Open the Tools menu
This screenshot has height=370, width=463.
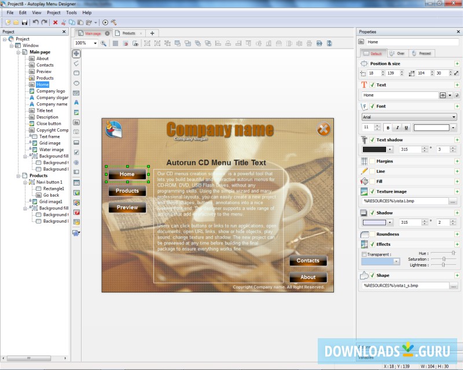point(71,13)
